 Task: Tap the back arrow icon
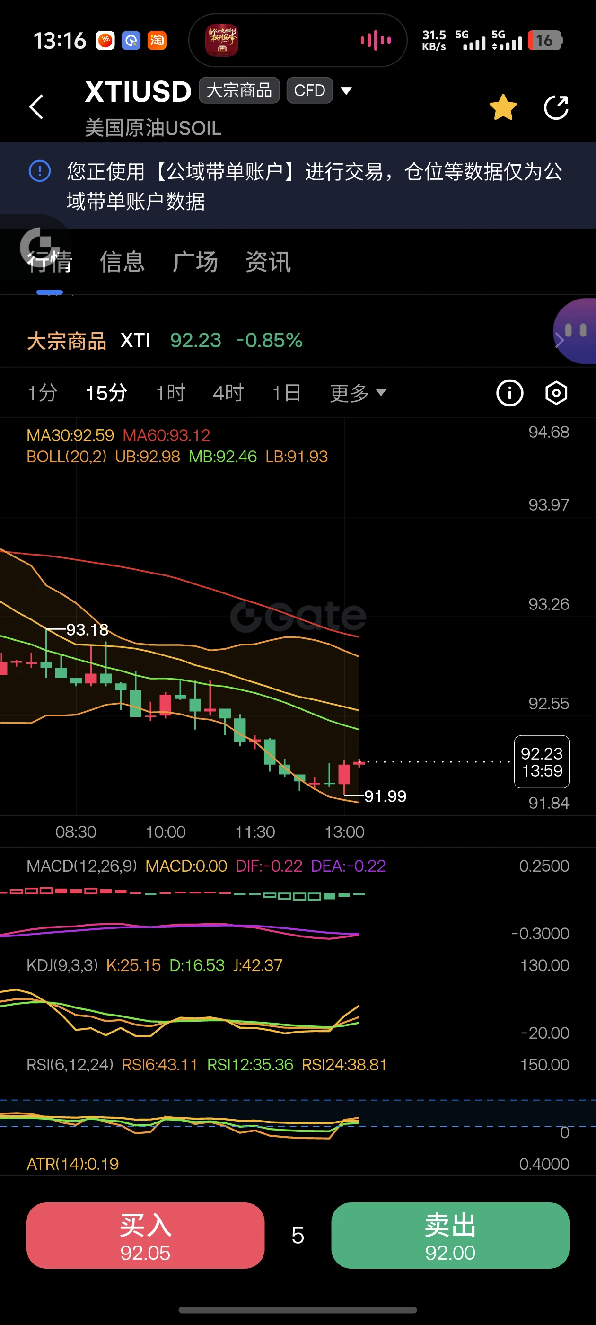click(x=36, y=107)
